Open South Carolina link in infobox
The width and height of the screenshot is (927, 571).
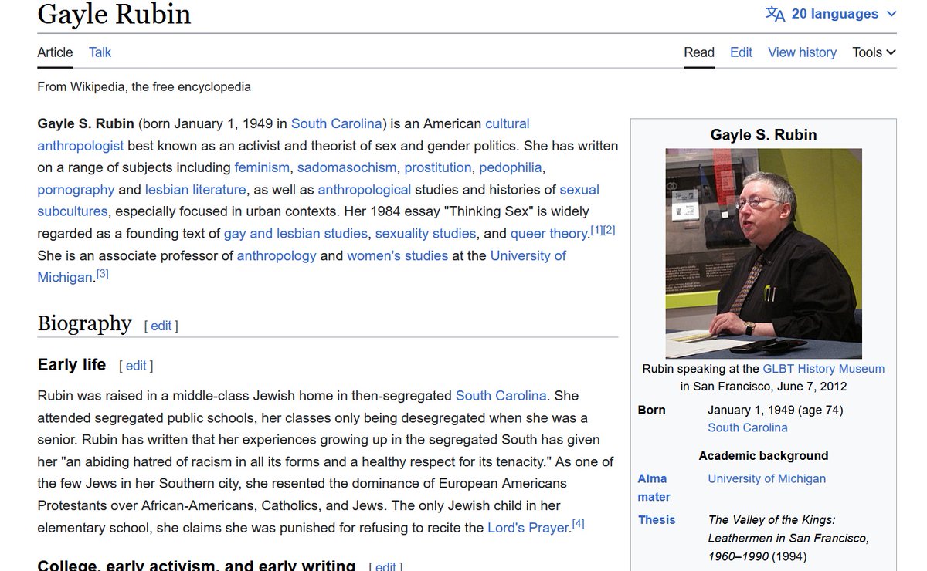click(748, 427)
